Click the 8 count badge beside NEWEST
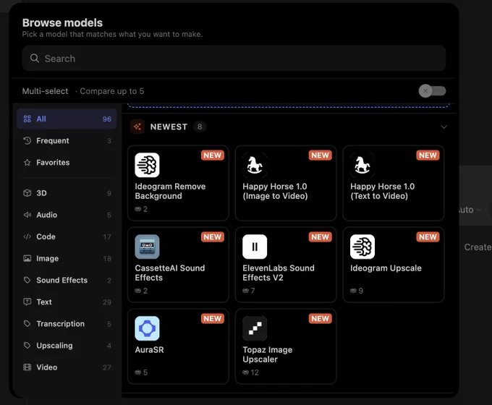492x405 pixels. click(200, 127)
